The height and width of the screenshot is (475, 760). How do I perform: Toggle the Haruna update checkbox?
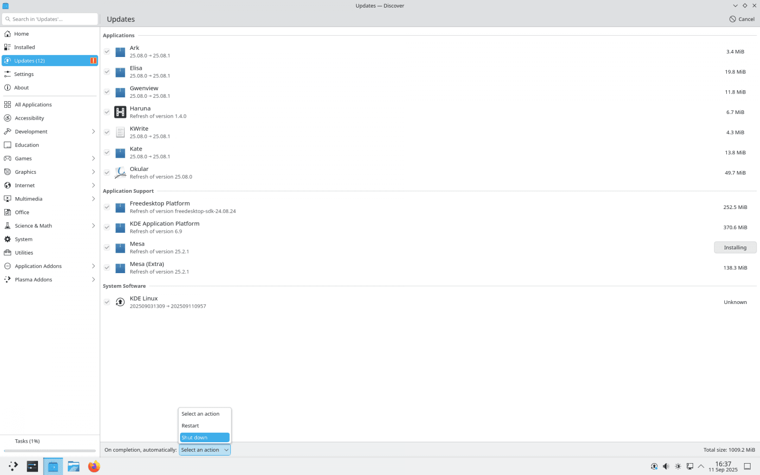tap(107, 112)
